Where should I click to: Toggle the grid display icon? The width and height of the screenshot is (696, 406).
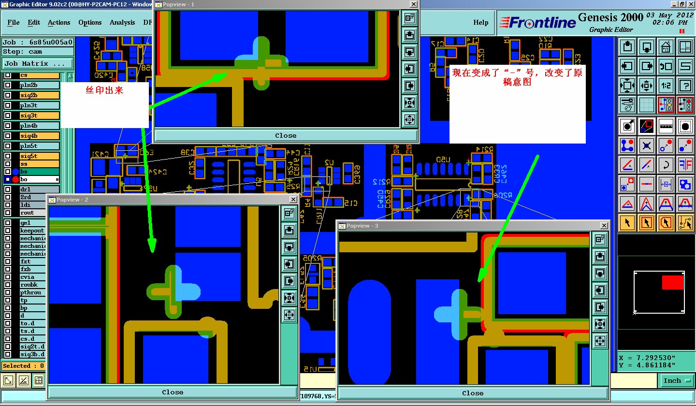point(647,105)
